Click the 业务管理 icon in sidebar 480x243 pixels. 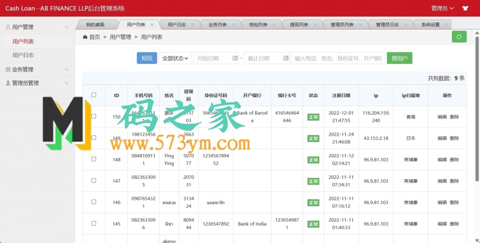pos(8,69)
